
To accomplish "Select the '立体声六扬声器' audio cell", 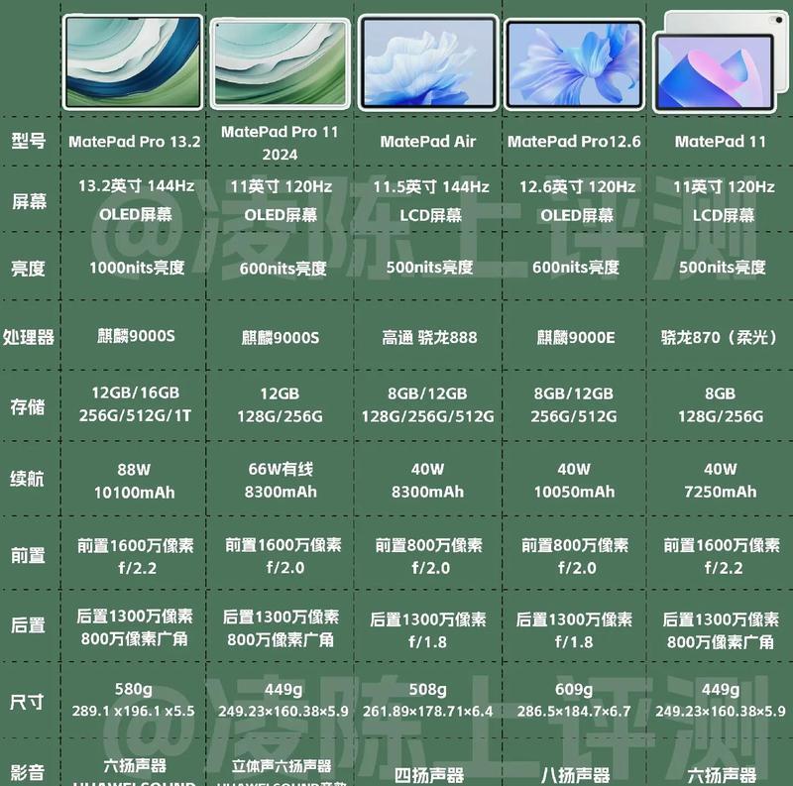I will pyautogui.click(x=282, y=767).
